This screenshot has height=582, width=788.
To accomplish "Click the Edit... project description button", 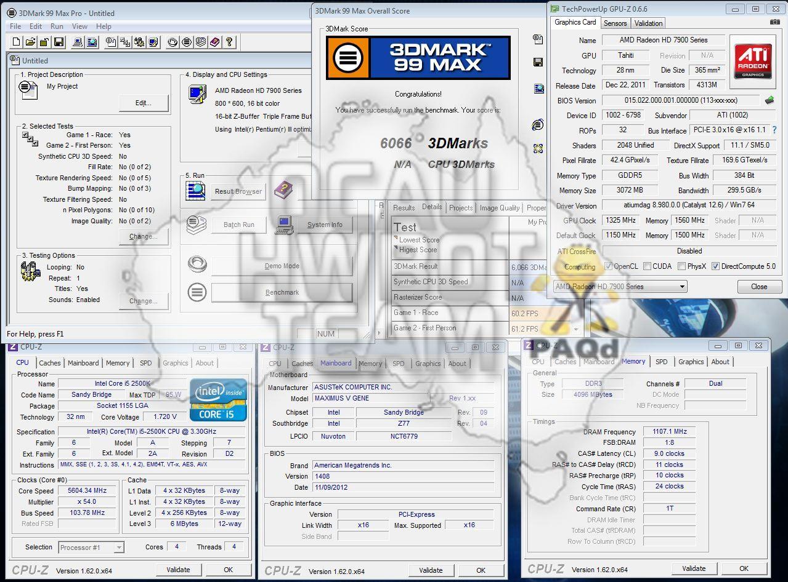I will (x=144, y=103).
